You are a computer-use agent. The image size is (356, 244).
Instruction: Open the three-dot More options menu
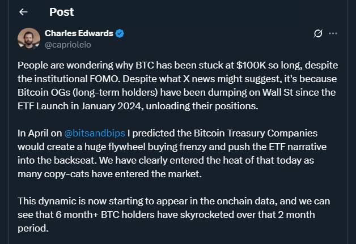333,33
